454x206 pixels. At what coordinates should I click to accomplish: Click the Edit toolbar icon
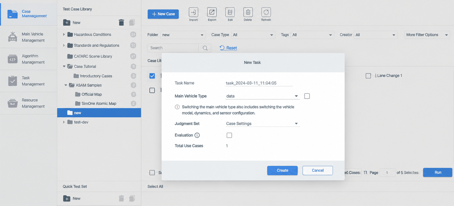(x=230, y=12)
